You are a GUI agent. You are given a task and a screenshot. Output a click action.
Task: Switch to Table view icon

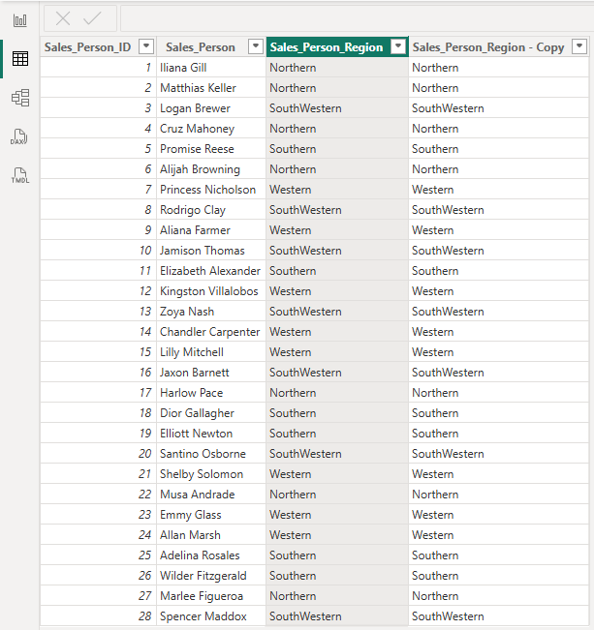coord(20,59)
